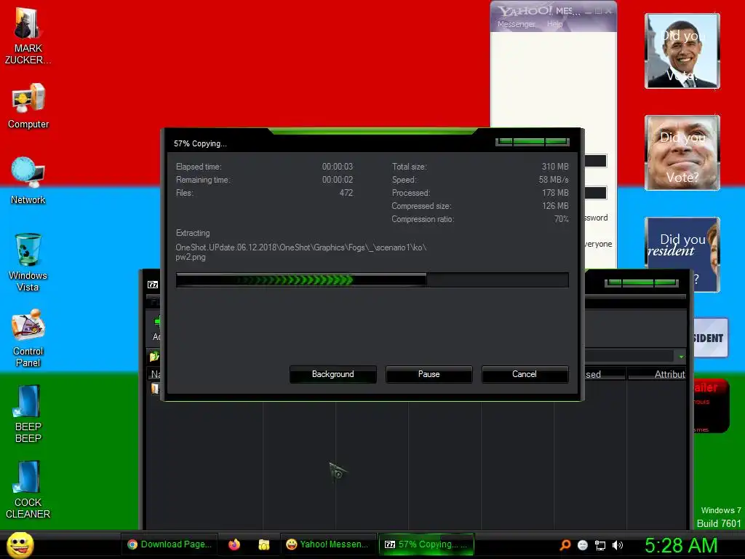
Task: Click the 7z icon in 7-Zip window
Action: click(153, 285)
